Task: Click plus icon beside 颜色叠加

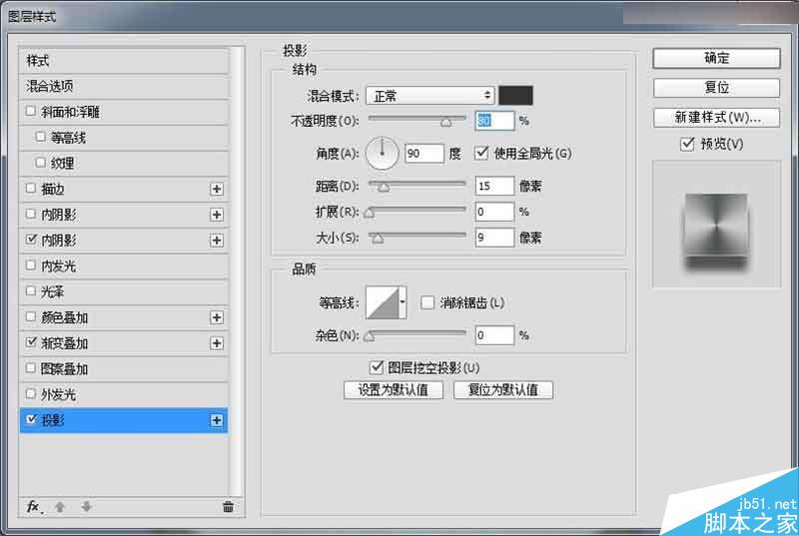Action: point(217,317)
